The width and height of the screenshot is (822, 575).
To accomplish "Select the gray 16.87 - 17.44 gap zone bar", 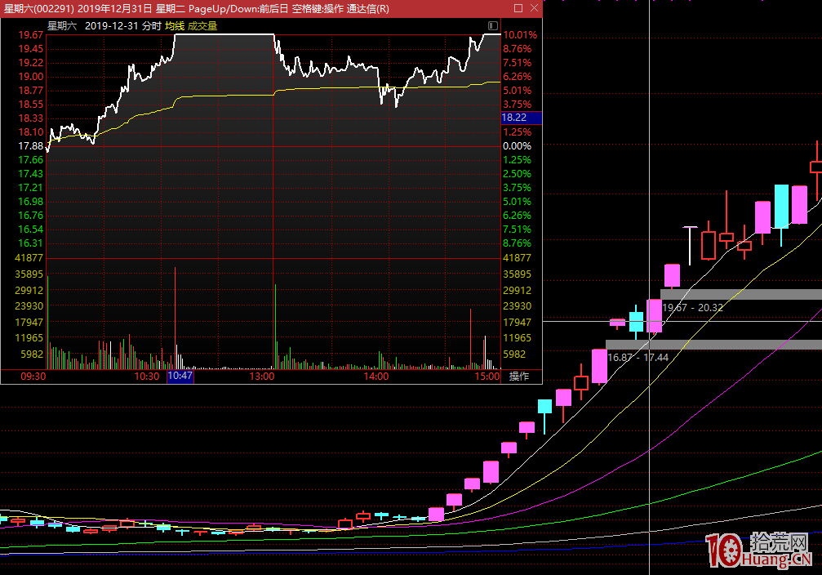I will [713, 345].
